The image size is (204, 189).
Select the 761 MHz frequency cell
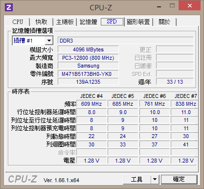tap(155, 104)
